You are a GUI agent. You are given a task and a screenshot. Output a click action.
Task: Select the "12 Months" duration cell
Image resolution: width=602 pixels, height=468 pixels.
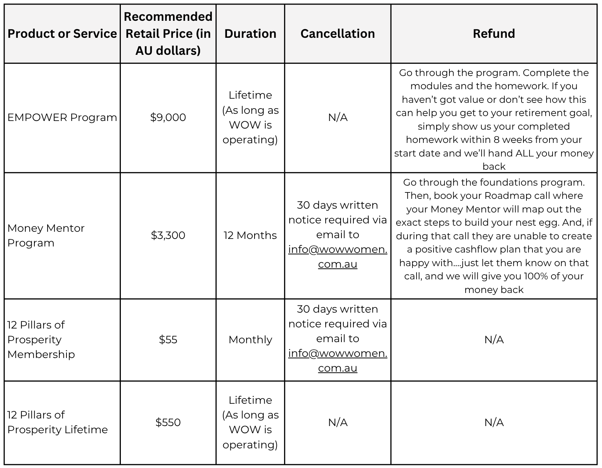click(x=250, y=236)
